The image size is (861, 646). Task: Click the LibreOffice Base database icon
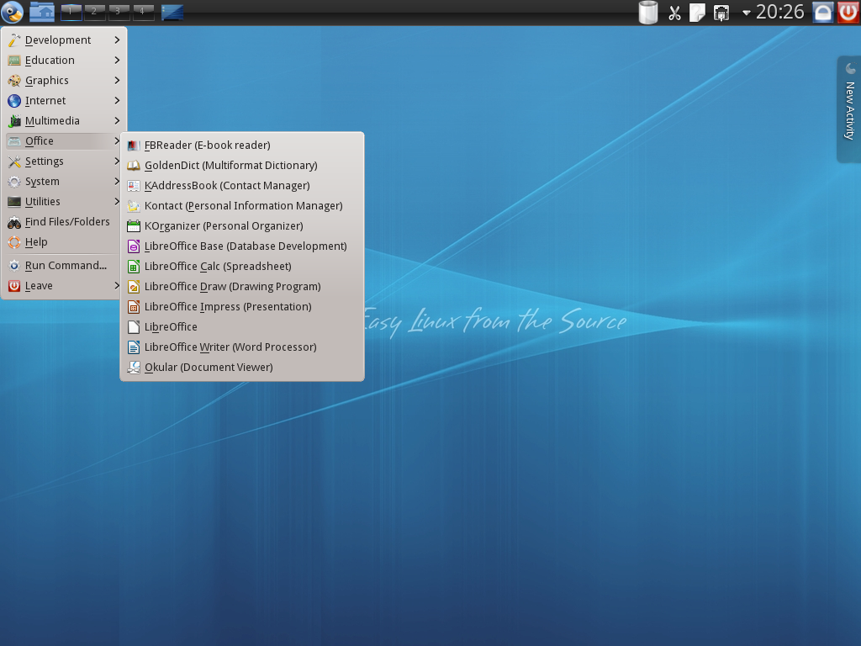[x=134, y=246]
